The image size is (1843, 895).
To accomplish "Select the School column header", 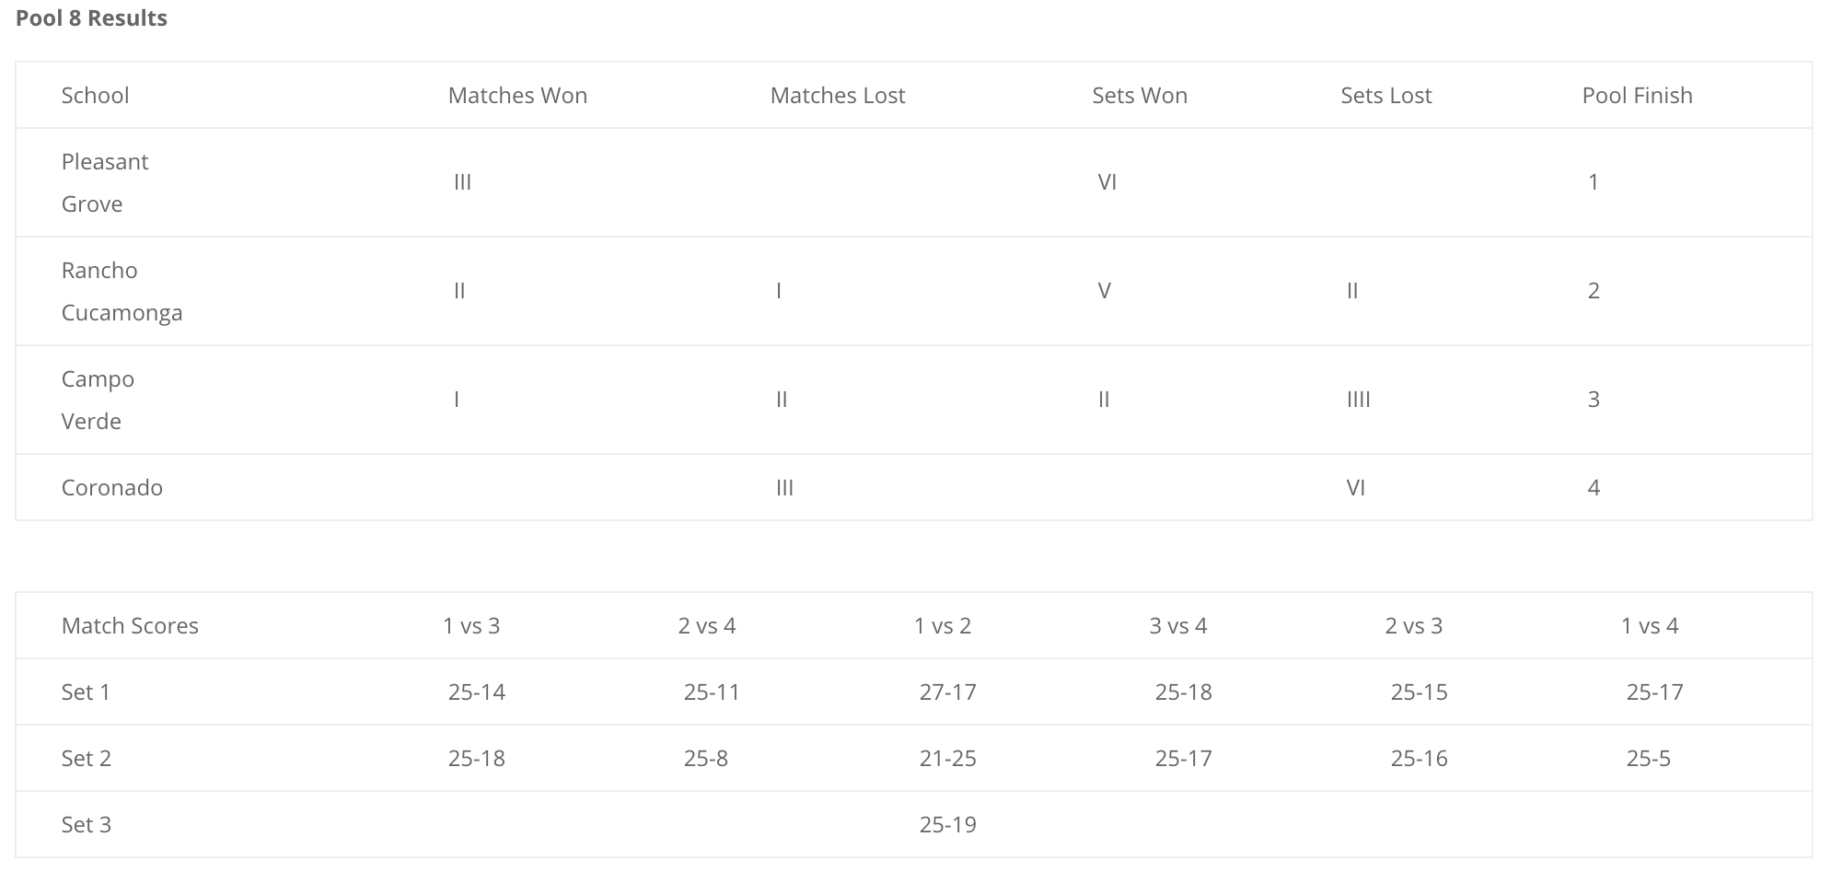I will click(95, 96).
